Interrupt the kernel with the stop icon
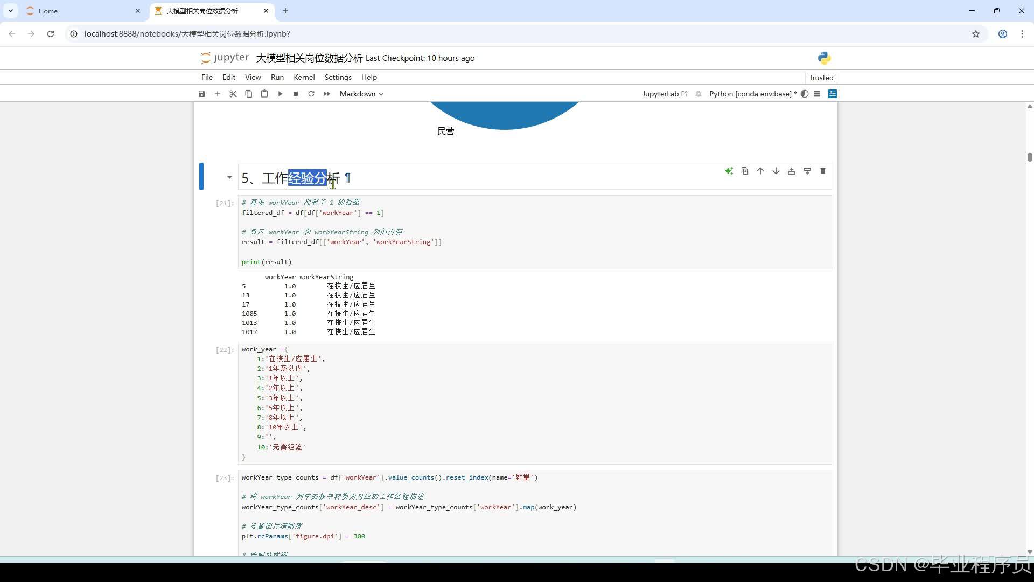Screen dimensions: 1034x582 pyautogui.click(x=296, y=94)
